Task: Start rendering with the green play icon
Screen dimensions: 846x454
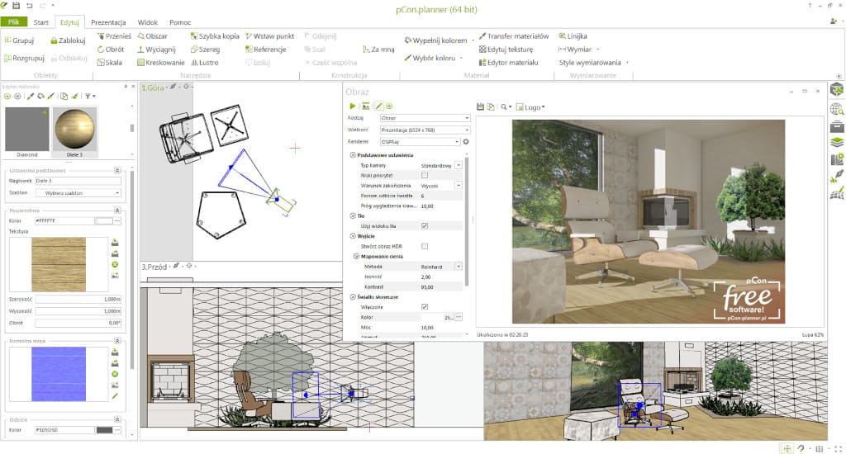Action: tap(353, 106)
